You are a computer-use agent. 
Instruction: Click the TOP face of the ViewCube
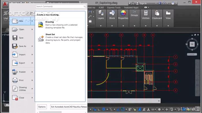pos(192,44)
